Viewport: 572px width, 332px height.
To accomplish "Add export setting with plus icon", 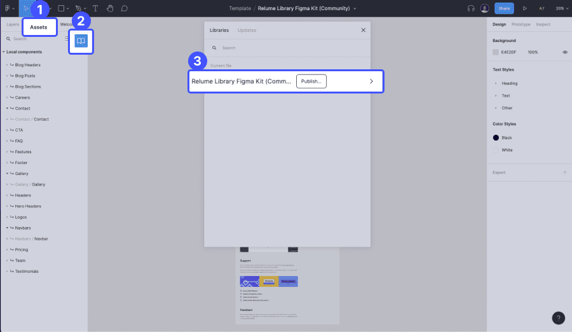I will pos(565,172).
